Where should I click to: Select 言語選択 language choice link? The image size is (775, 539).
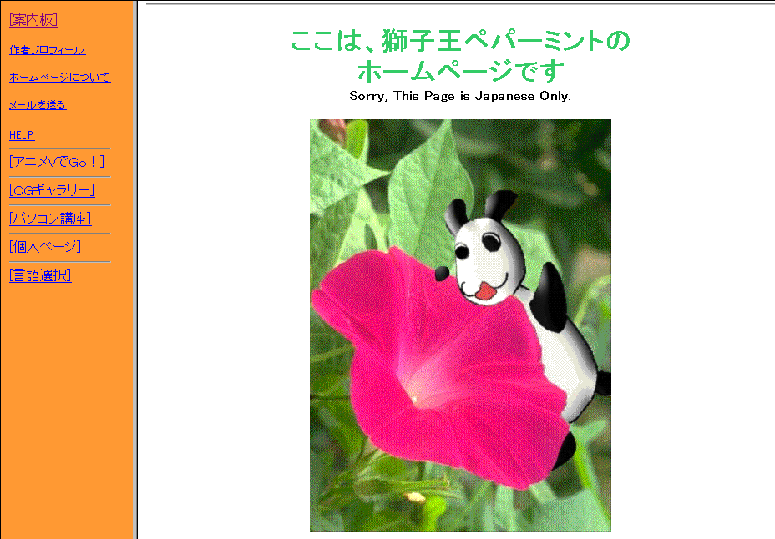pyautogui.click(x=40, y=275)
